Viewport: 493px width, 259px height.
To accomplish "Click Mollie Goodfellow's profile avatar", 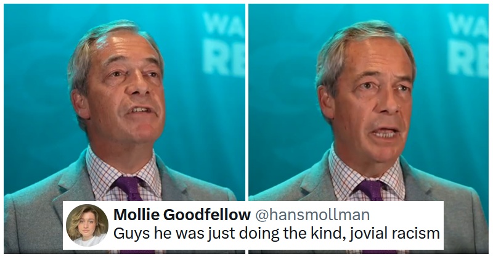I will 86,226.
